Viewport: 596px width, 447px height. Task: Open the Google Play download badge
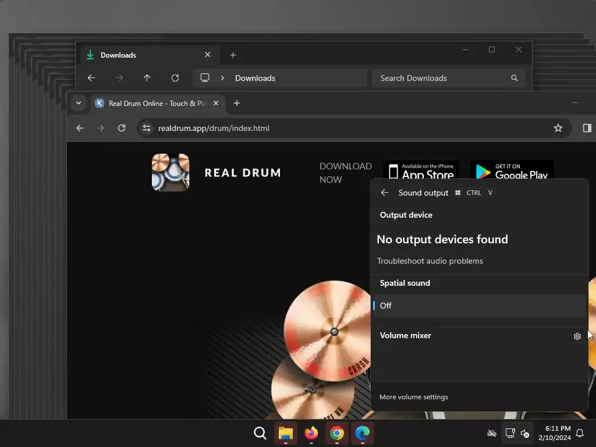[512, 170]
